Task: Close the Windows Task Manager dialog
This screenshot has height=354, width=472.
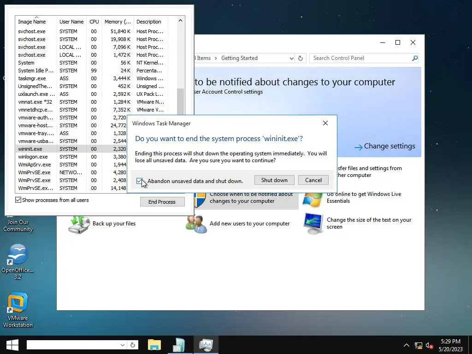Action: [x=325, y=123]
